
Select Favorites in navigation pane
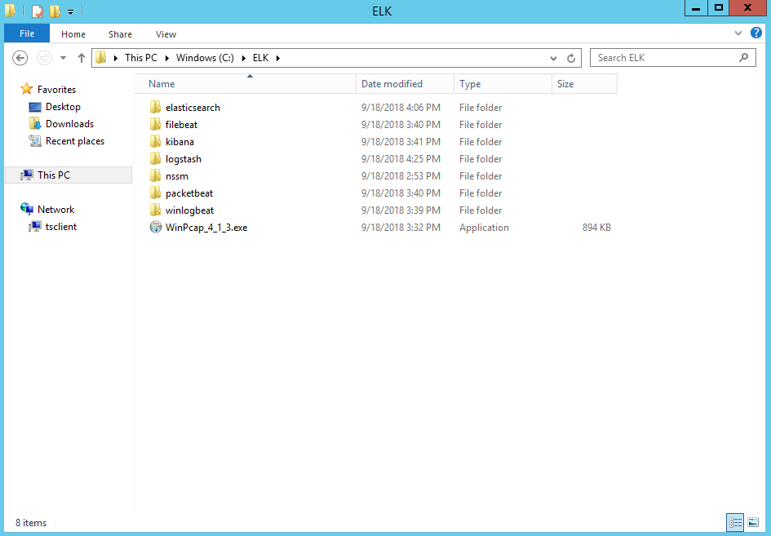(x=56, y=90)
